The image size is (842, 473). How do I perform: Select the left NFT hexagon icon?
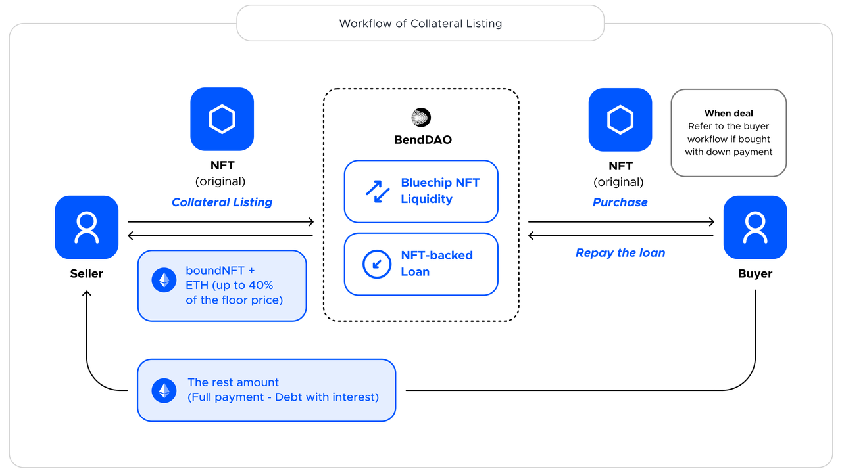point(222,120)
